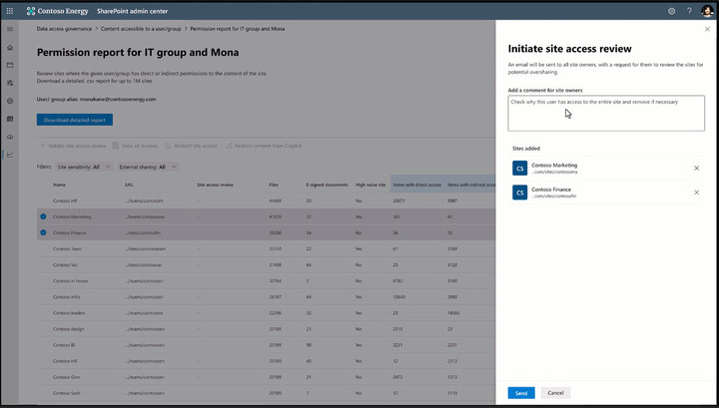Toggle the sidebar hamburger menu

(x=10, y=29)
